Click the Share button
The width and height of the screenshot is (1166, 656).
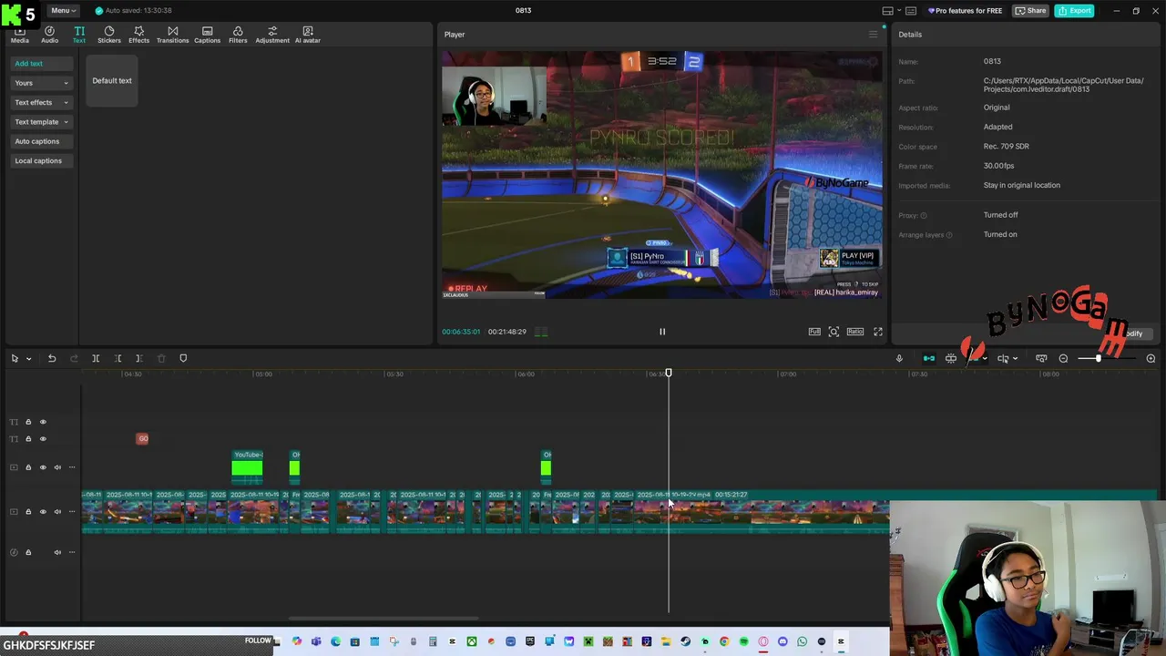click(1031, 11)
